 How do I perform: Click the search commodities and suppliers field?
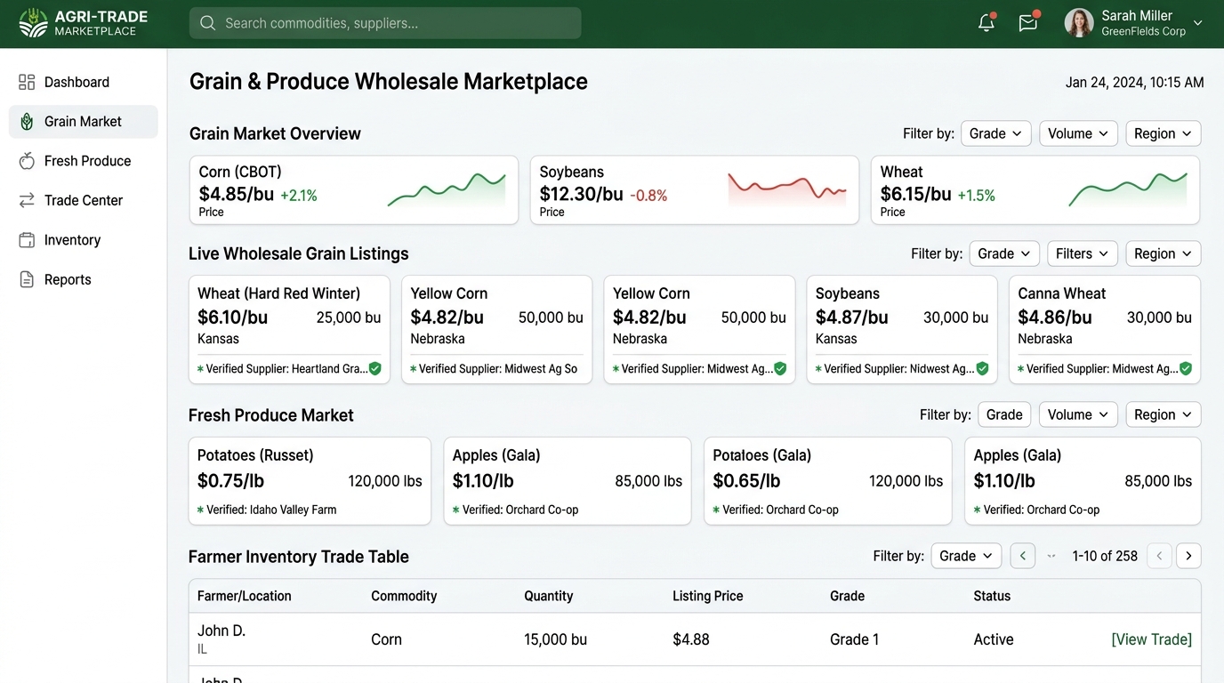tap(385, 23)
